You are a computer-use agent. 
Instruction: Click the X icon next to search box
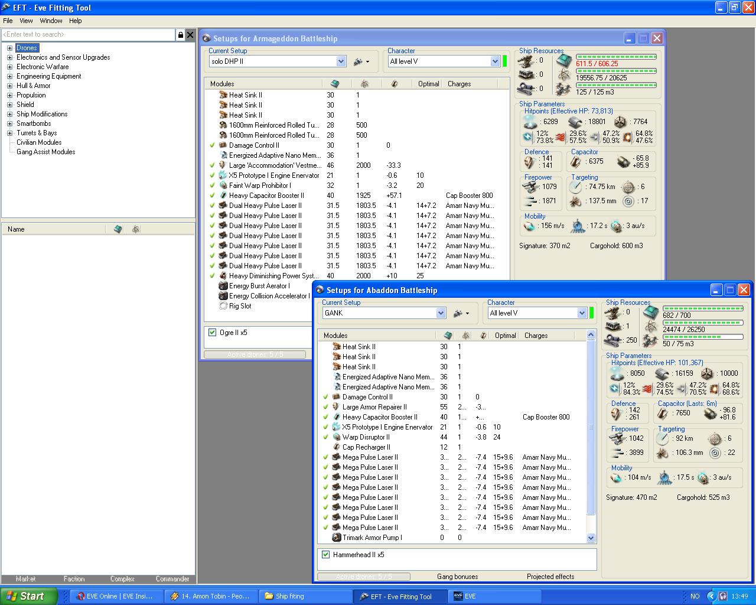[190, 35]
